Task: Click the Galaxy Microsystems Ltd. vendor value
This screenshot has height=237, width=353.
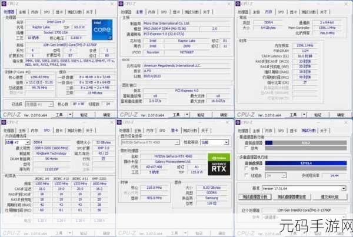Action: click(174, 162)
